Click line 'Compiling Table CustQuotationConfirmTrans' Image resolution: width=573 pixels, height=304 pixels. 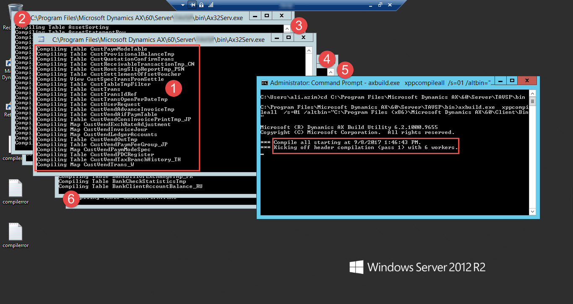[105, 59]
